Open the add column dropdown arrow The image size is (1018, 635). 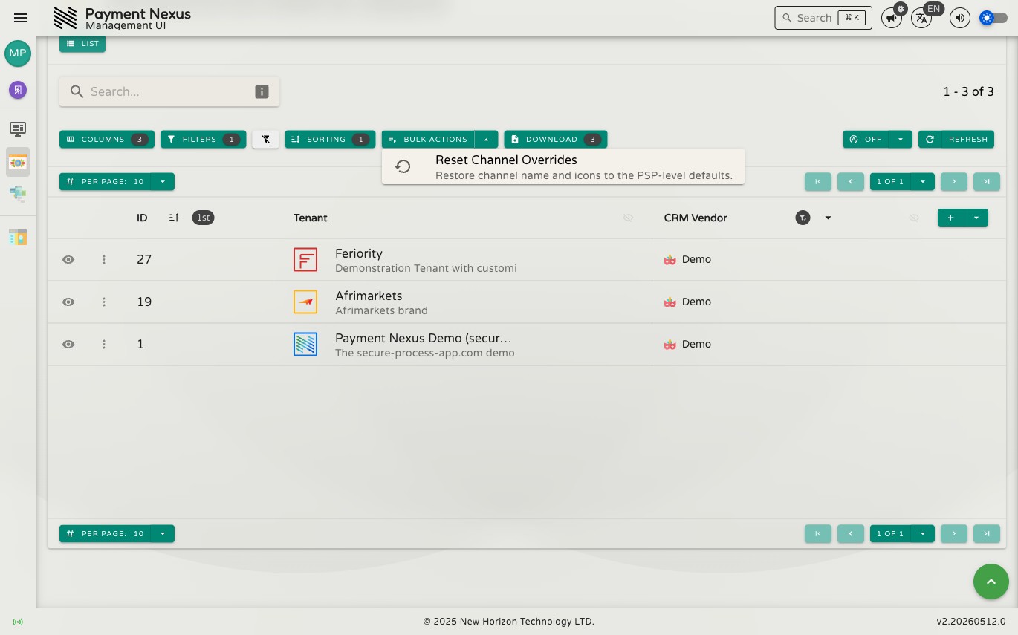point(976,218)
